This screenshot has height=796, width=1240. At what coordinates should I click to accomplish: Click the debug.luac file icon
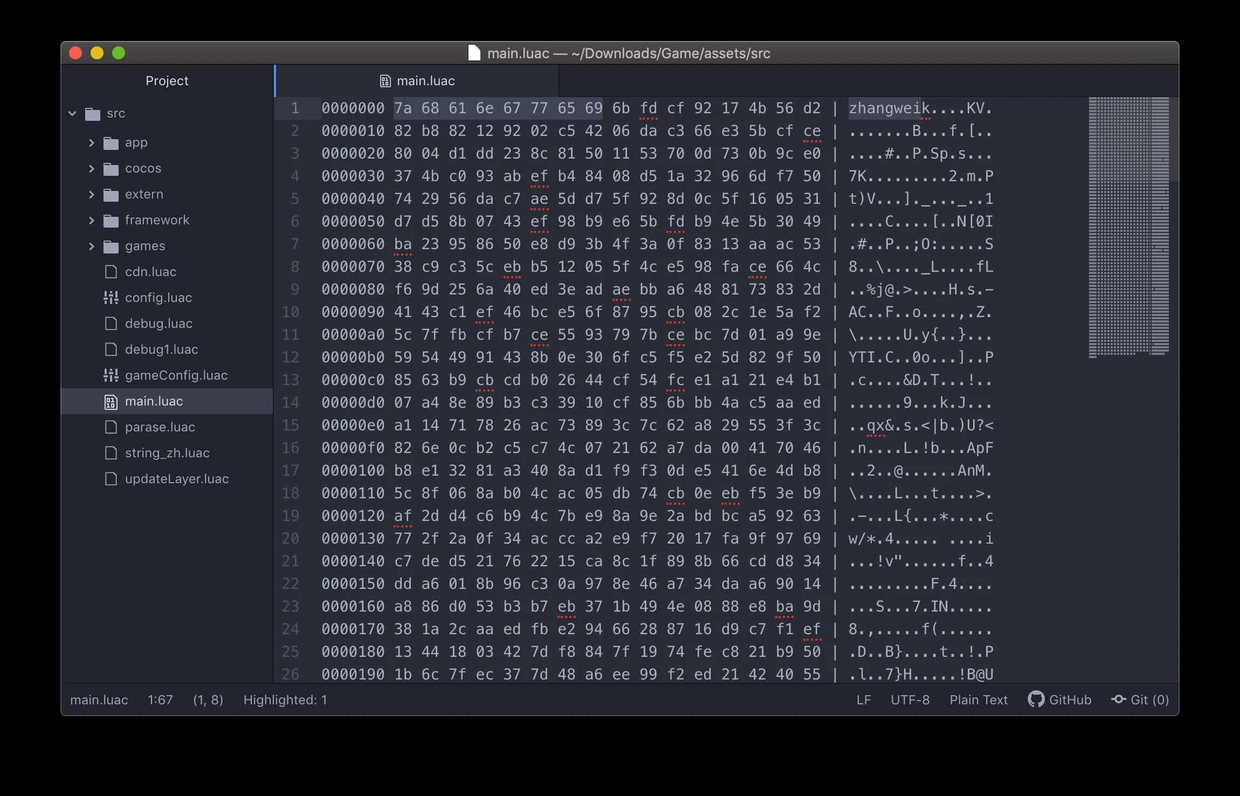111,324
